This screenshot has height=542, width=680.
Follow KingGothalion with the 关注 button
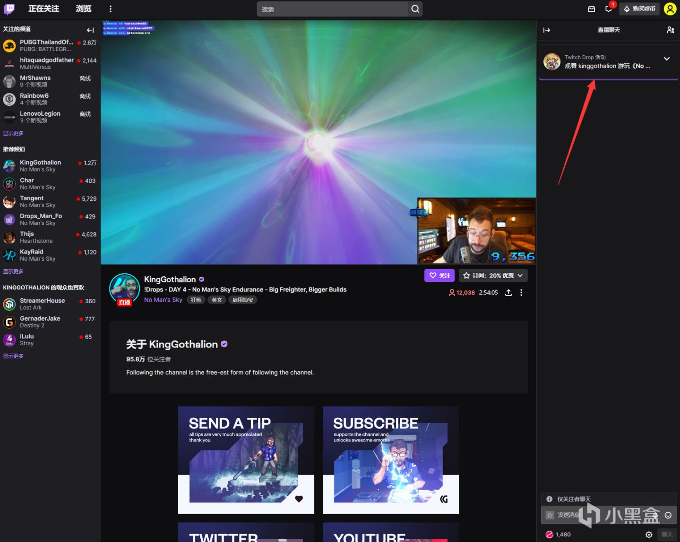(x=439, y=276)
